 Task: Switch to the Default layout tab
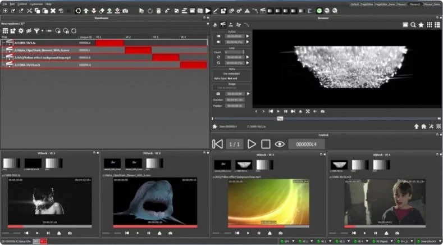click(355, 4)
